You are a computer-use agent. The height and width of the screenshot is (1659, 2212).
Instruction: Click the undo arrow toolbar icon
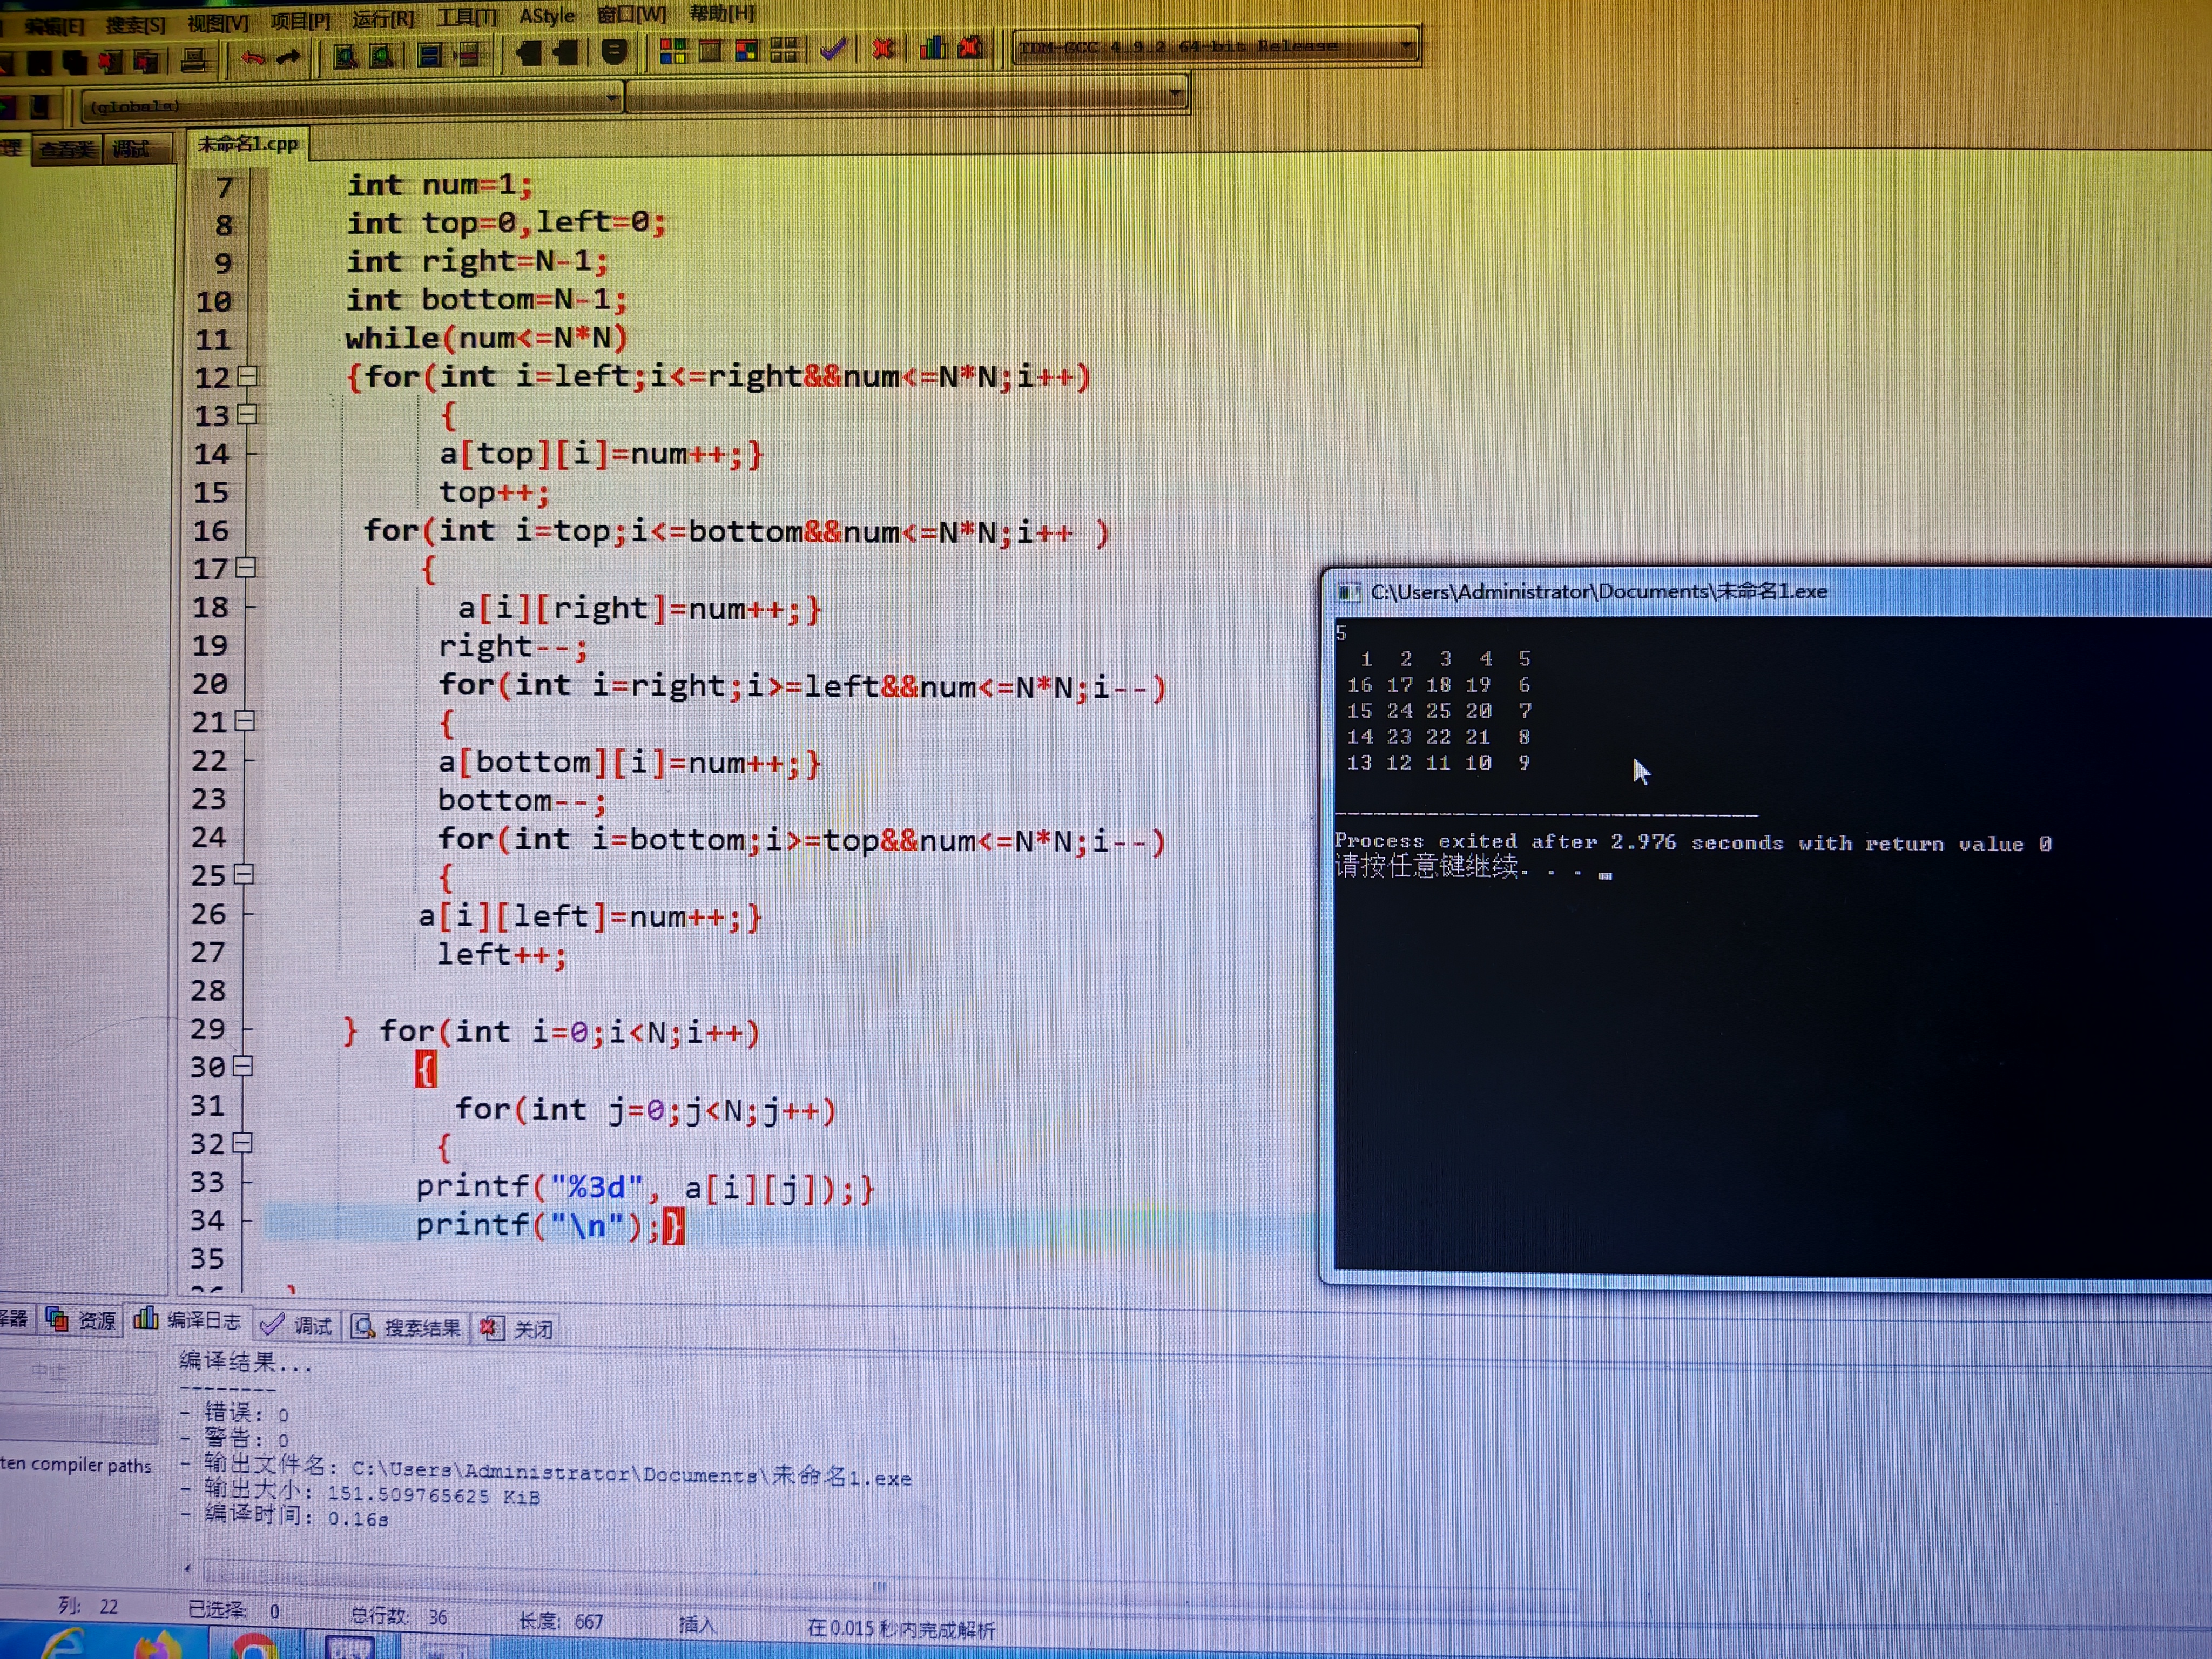[253, 58]
